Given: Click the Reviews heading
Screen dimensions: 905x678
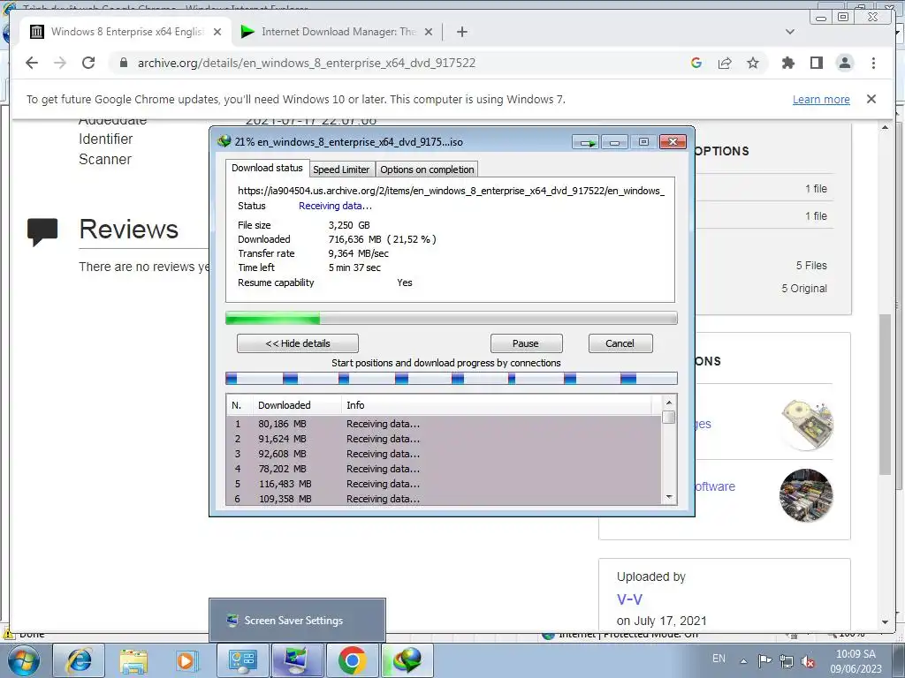Looking at the screenshot, I should [x=129, y=230].
